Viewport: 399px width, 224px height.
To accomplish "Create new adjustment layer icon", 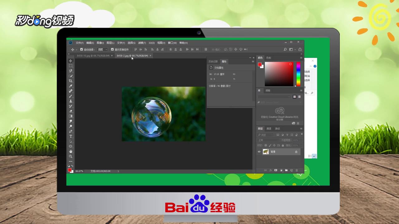I will click(x=281, y=170).
